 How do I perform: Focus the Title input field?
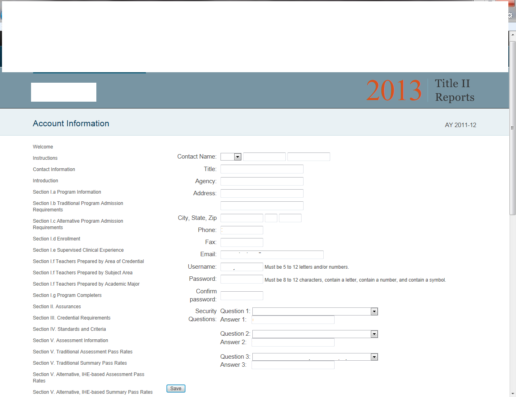click(262, 169)
